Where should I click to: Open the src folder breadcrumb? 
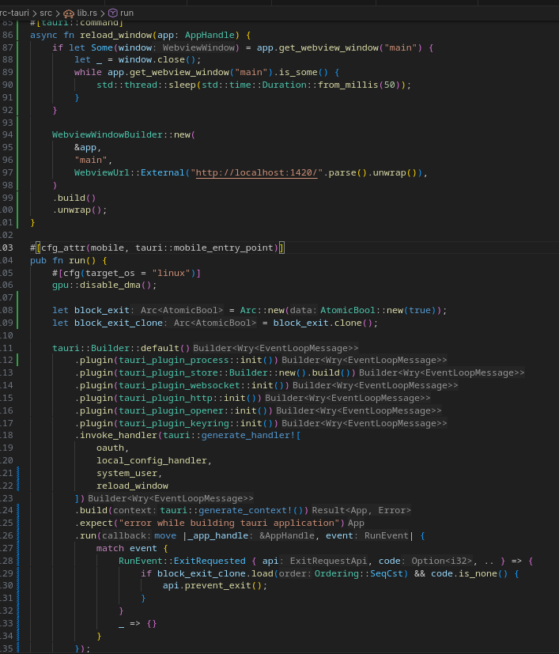47,13
